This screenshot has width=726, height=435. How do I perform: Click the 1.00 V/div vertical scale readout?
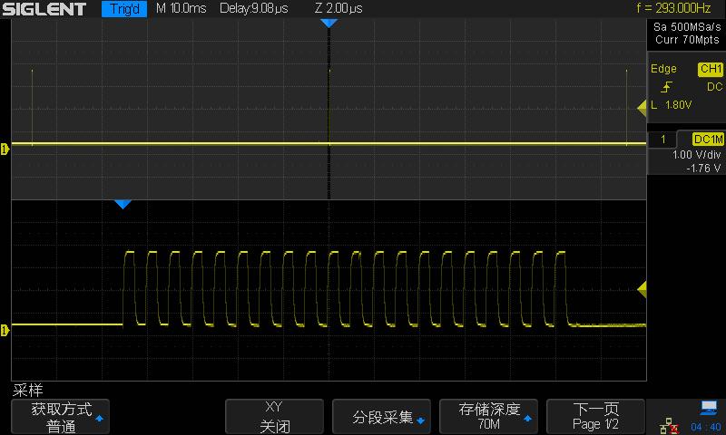pos(694,155)
